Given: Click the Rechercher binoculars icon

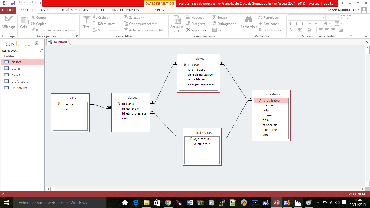Looking at the screenshot, I should point(249,20).
